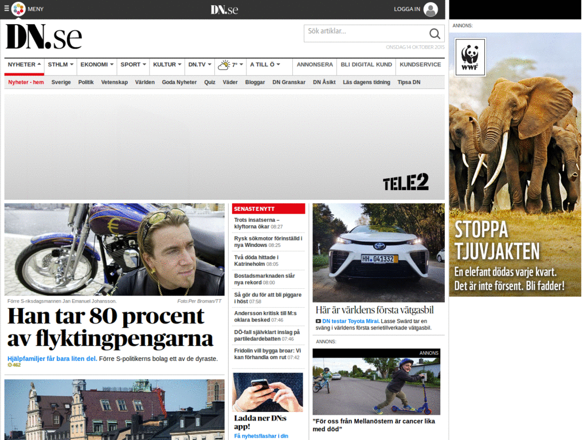Click the boy on scooter ad image
587x440 pixels.
coord(376,386)
